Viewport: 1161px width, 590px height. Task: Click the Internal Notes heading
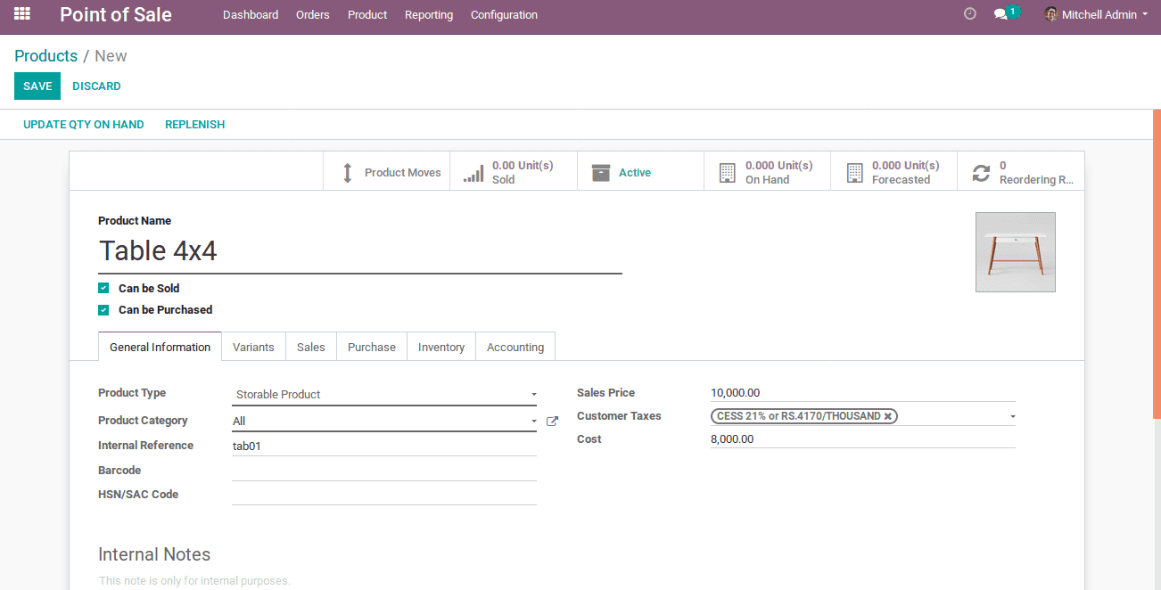154,554
